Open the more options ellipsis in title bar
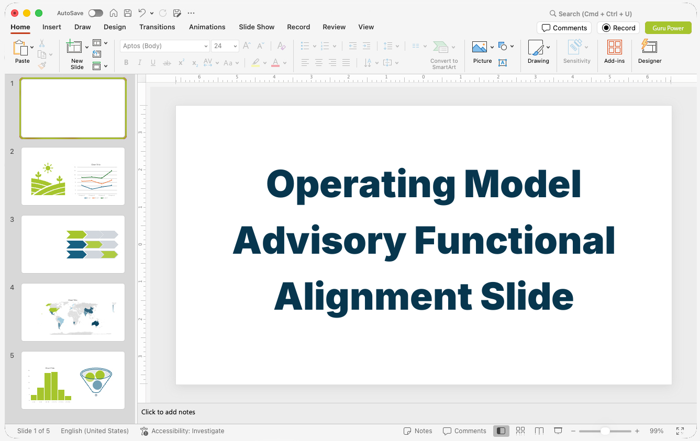The height and width of the screenshot is (441, 700). click(191, 13)
